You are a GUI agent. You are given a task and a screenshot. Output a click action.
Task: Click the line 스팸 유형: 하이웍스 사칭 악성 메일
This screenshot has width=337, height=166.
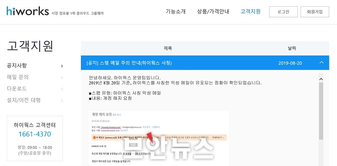coord(125,93)
